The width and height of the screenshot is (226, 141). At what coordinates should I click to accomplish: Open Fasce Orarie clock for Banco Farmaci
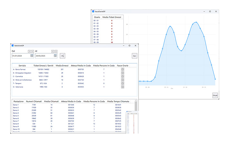tap(122, 69)
